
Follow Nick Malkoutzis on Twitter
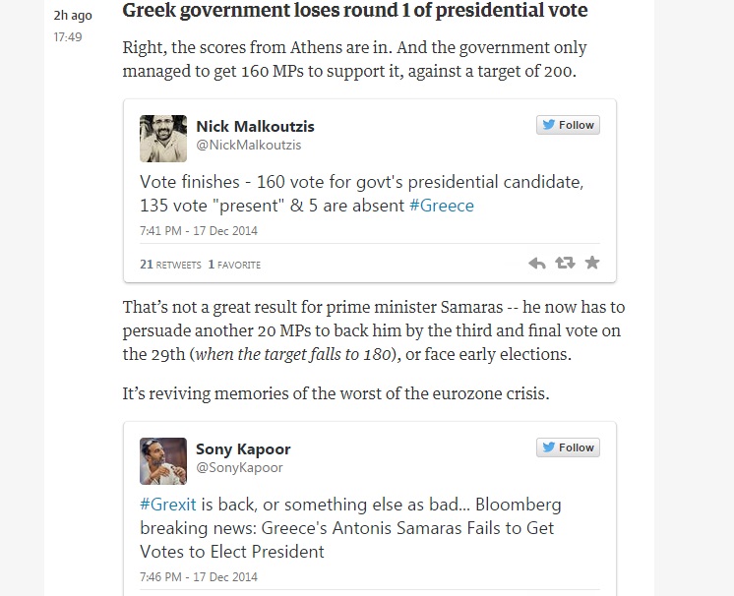pyautogui.click(x=568, y=125)
